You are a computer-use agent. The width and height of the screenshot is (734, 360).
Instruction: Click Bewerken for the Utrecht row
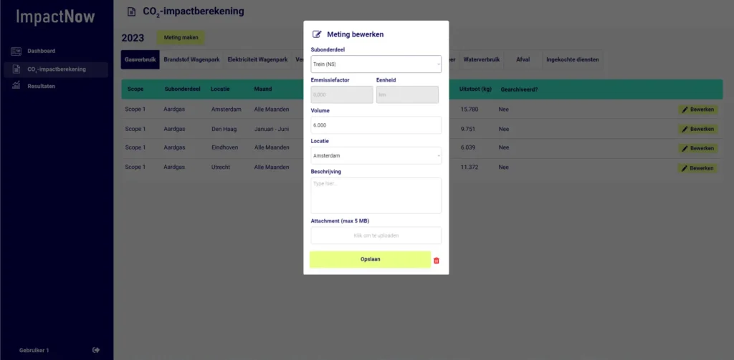click(x=698, y=168)
